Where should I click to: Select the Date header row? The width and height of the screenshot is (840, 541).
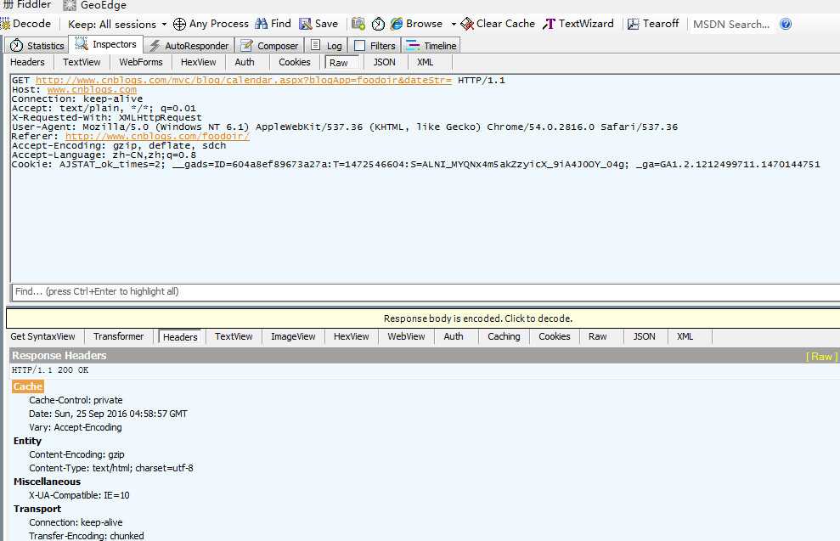pos(108,414)
